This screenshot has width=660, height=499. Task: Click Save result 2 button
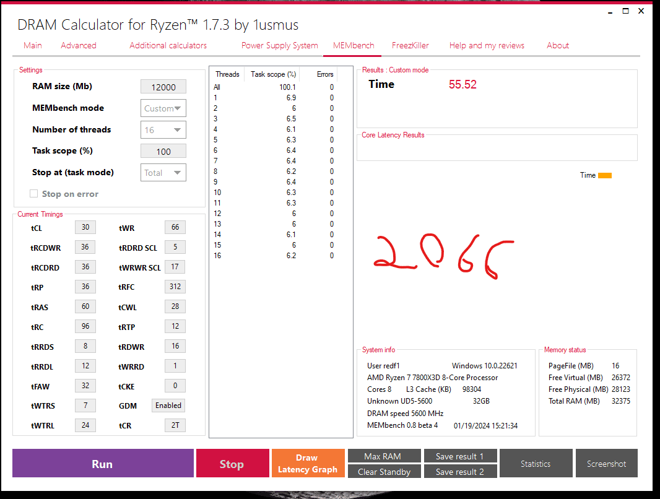(461, 472)
